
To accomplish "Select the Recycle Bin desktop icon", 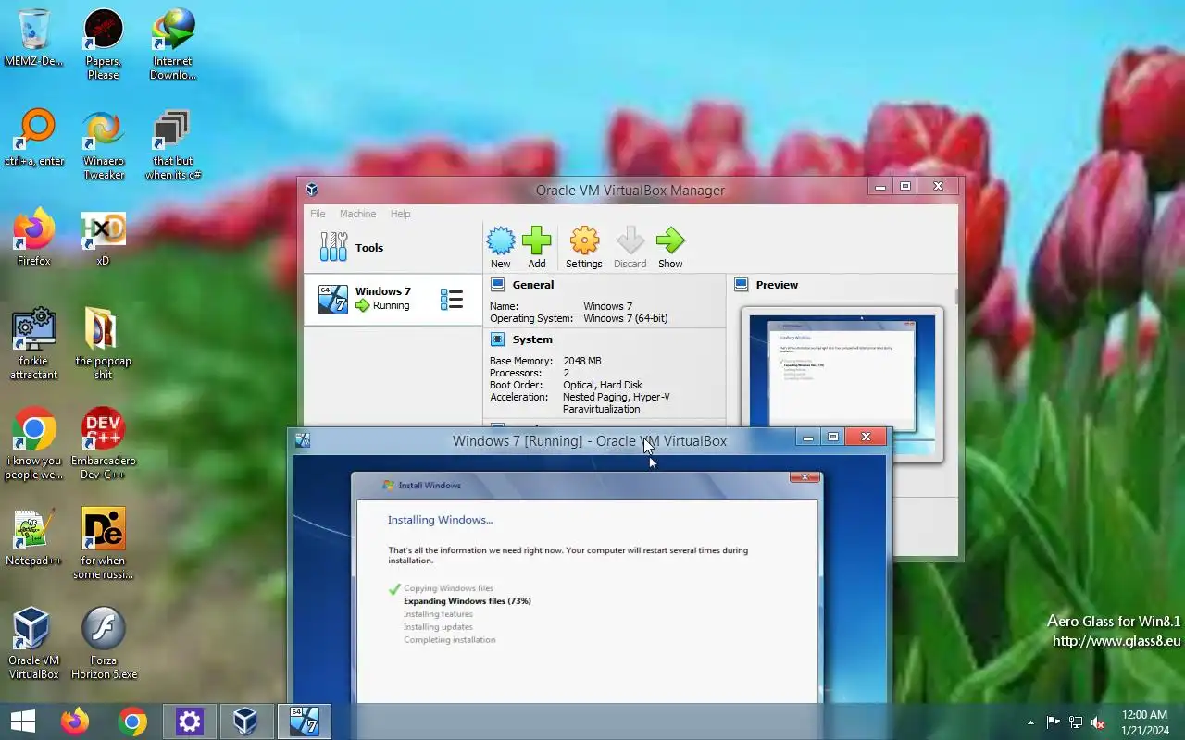I will point(34,39).
